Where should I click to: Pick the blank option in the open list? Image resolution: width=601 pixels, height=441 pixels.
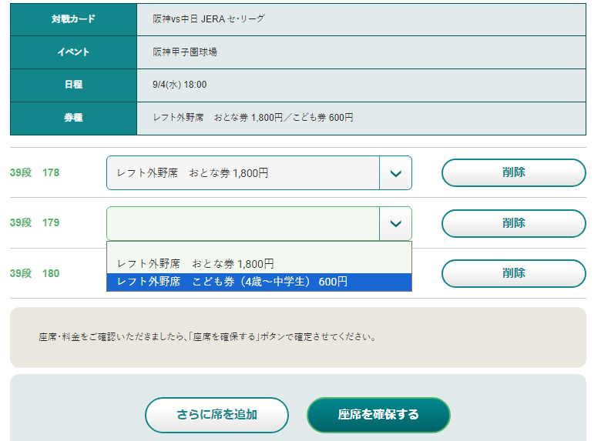tap(259, 249)
